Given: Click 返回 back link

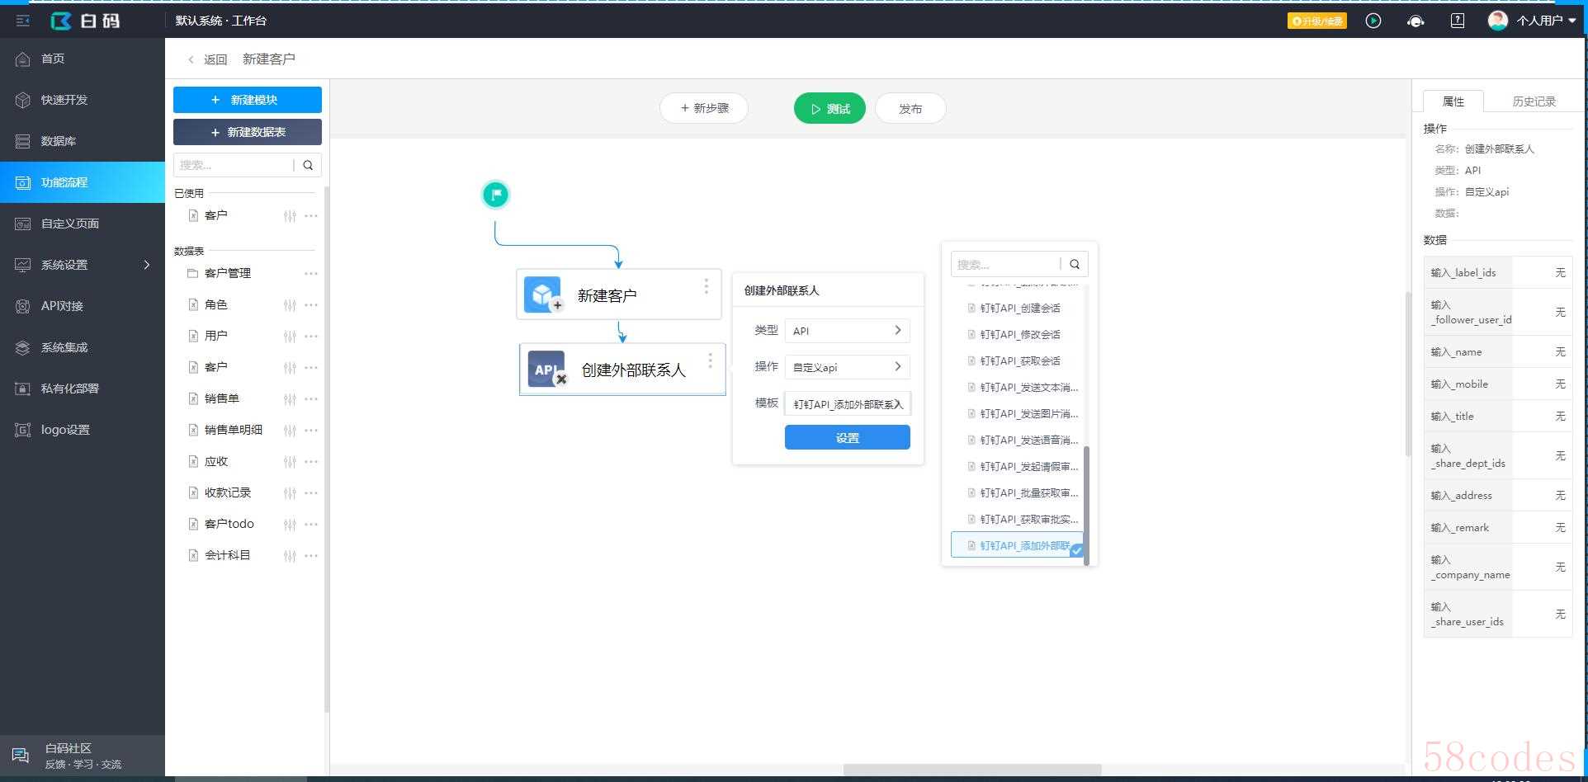Looking at the screenshot, I should click(207, 59).
